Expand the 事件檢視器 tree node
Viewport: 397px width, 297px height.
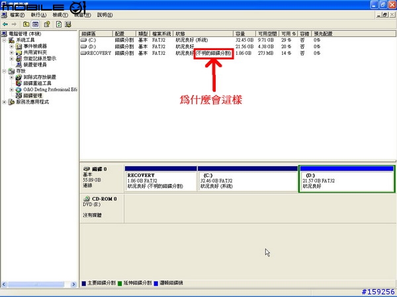(11, 46)
